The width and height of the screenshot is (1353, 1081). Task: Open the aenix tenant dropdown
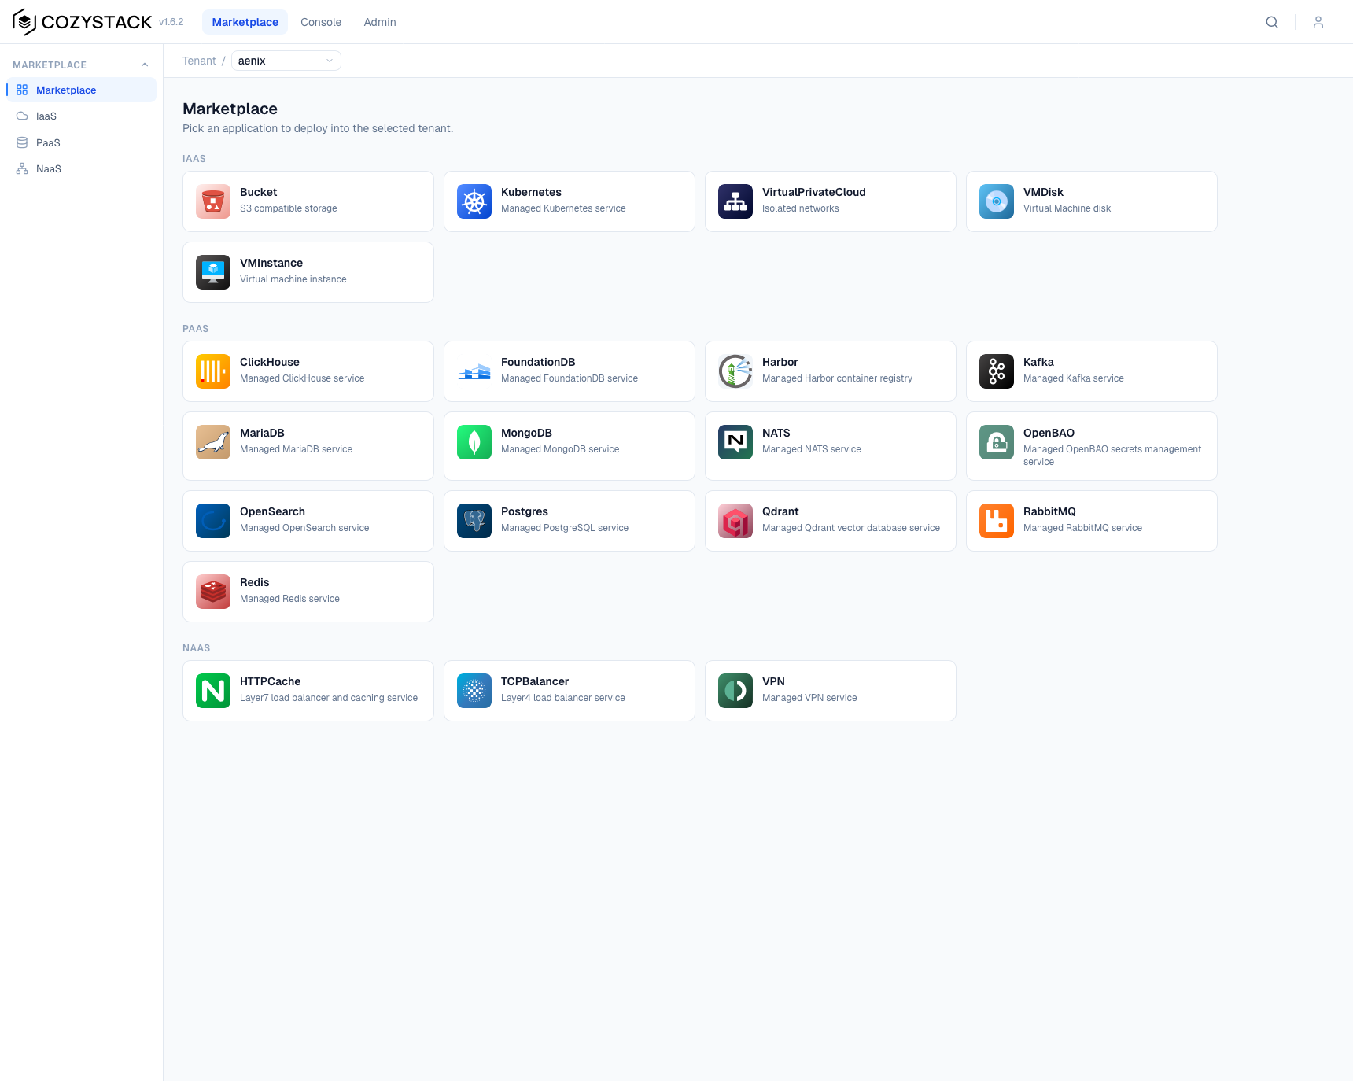(x=286, y=61)
